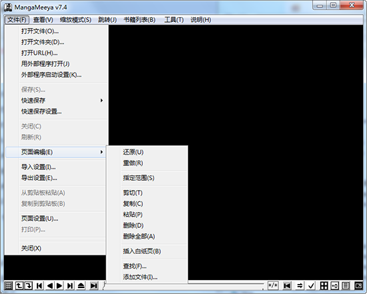
Task: Click 添加文件(I)... in the submenu
Action: 140,277
